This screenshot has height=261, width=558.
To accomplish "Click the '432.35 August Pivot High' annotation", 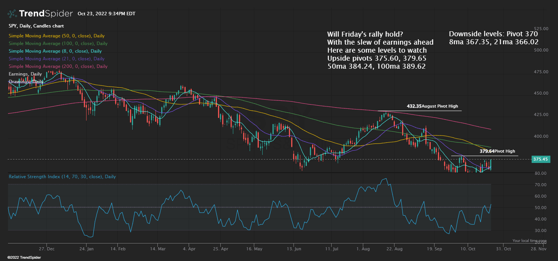I will tap(433, 106).
